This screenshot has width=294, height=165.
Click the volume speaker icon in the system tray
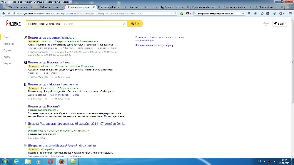275,161
